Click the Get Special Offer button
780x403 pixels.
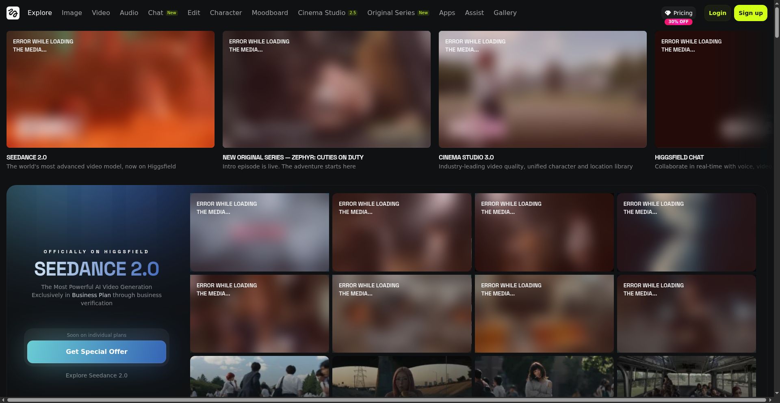point(97,352)
